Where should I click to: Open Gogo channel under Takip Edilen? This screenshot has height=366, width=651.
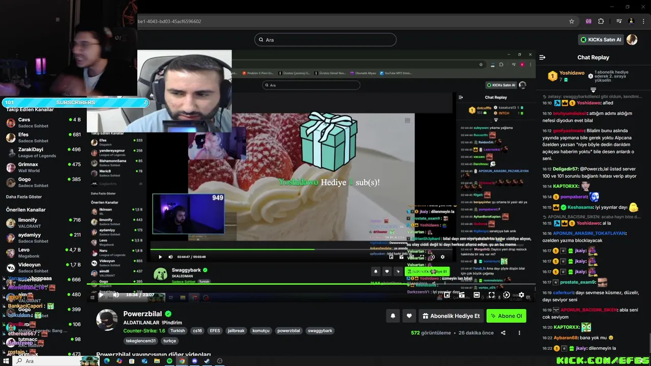[x=43, y=182]
